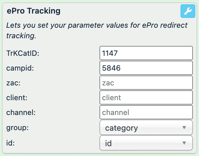Click the campid label text

20,68
